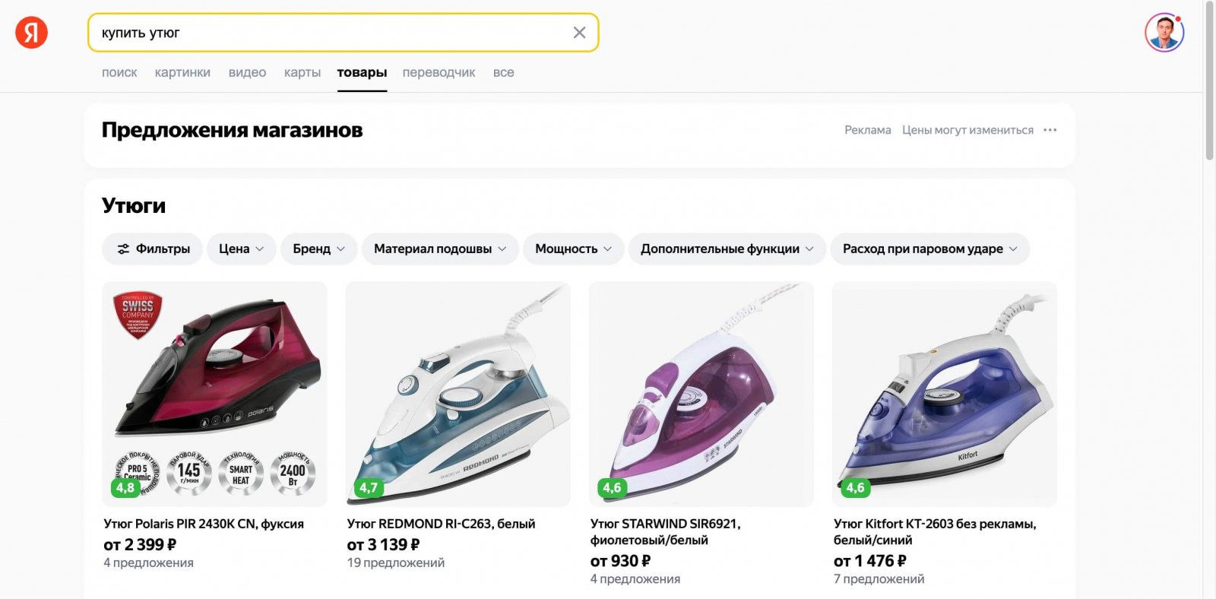The width and height of the screenshot is (1216, 599).
Task: Open the Мощность filter dropdown
Action: 573,249
